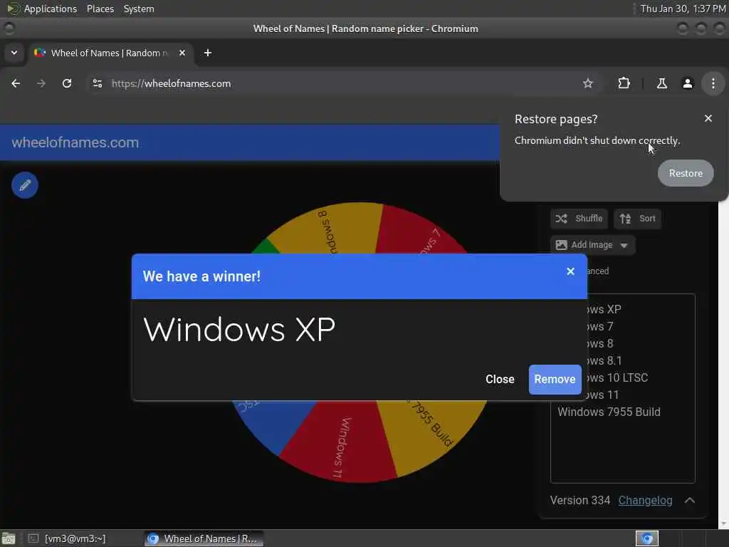Open the Changelog link
This screenshot has height=547, width=729.
(x=645, y=501)
